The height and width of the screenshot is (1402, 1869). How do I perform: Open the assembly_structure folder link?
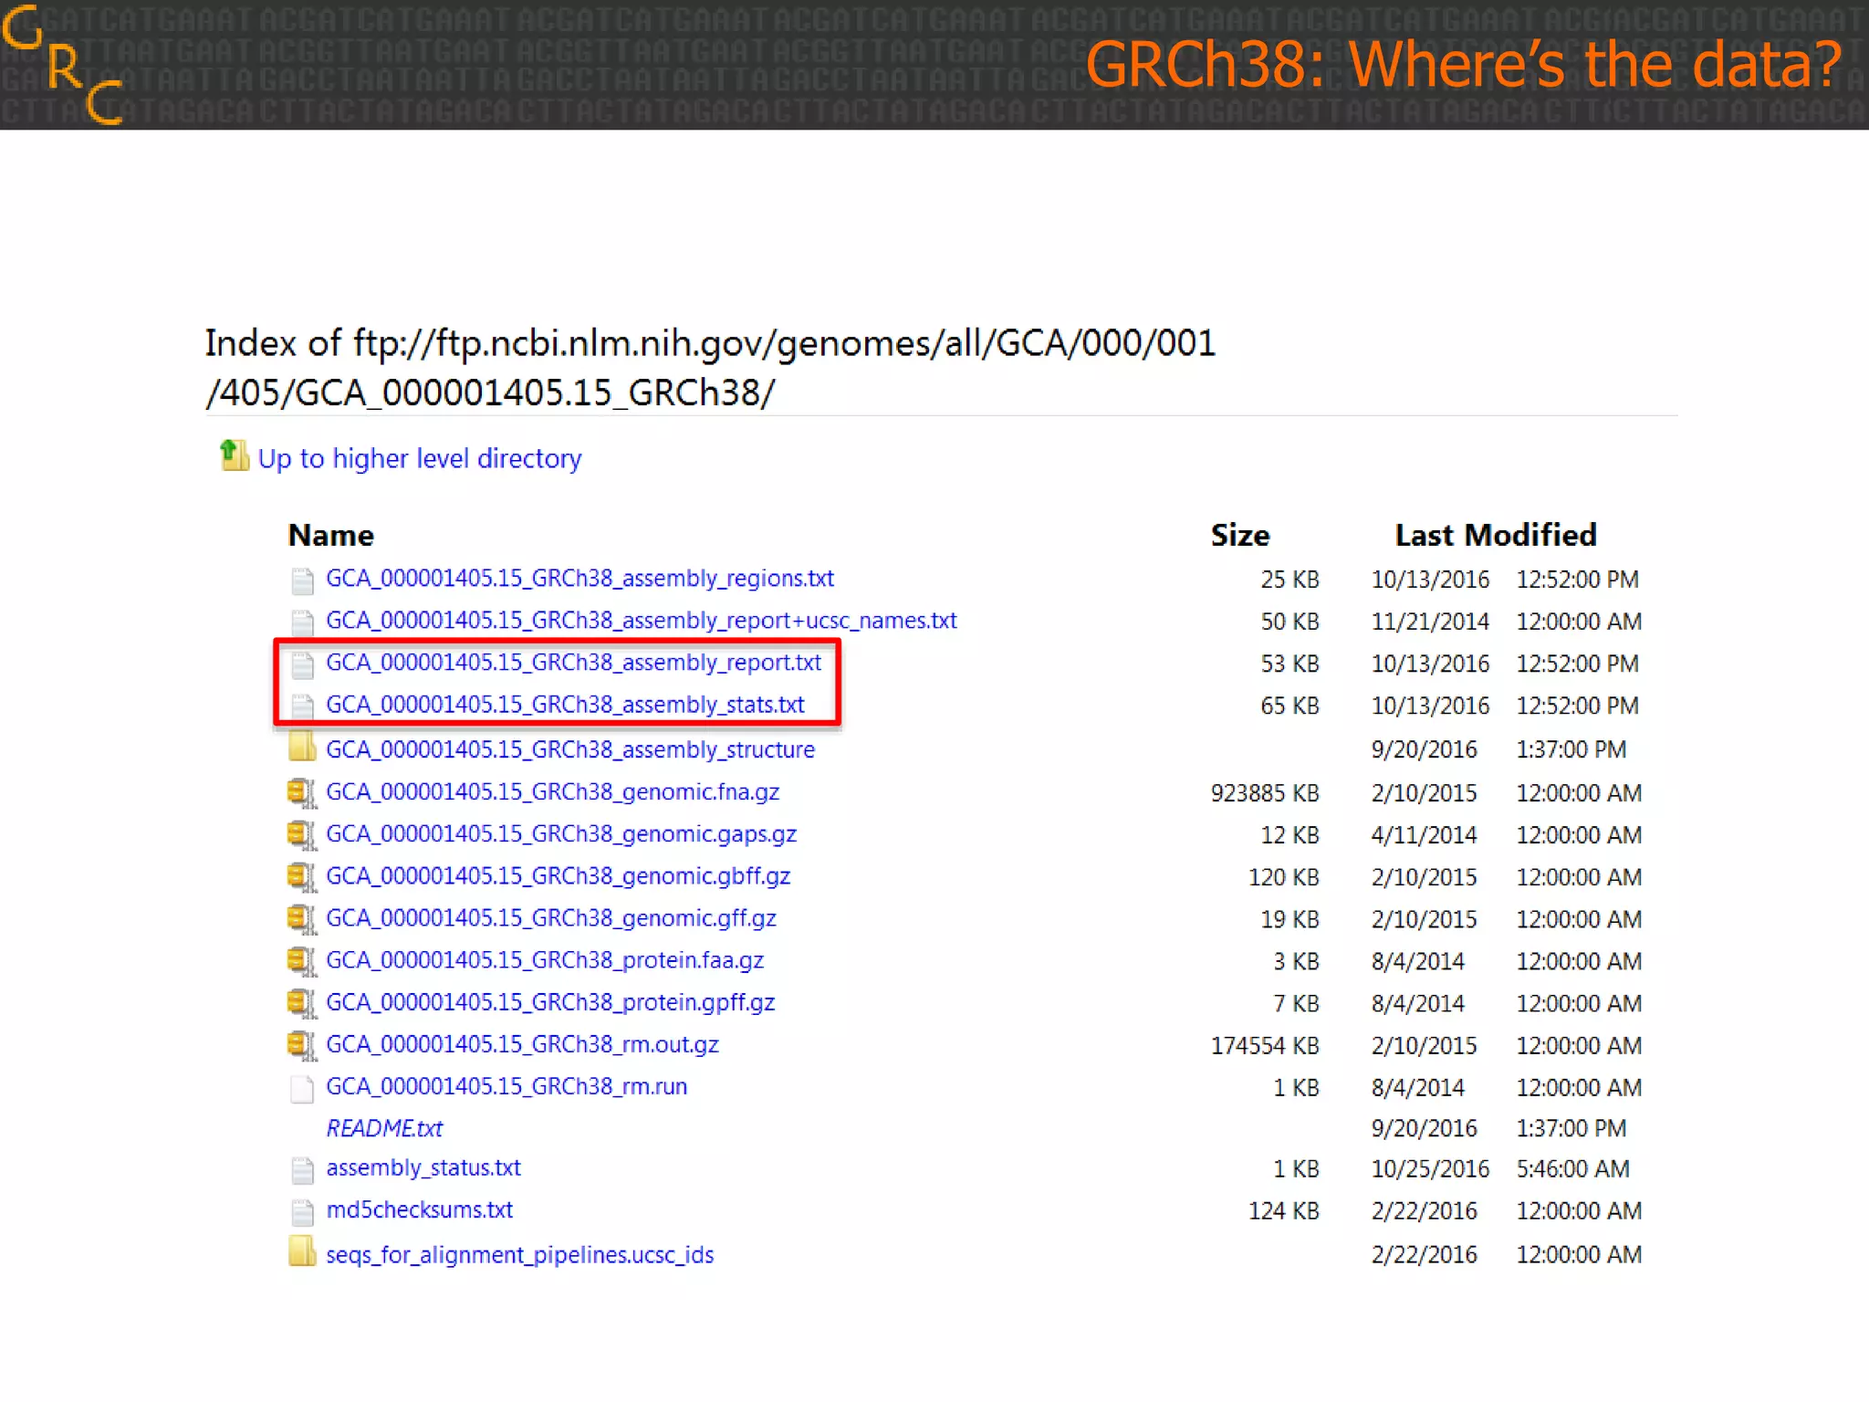(x=570, y=749)
